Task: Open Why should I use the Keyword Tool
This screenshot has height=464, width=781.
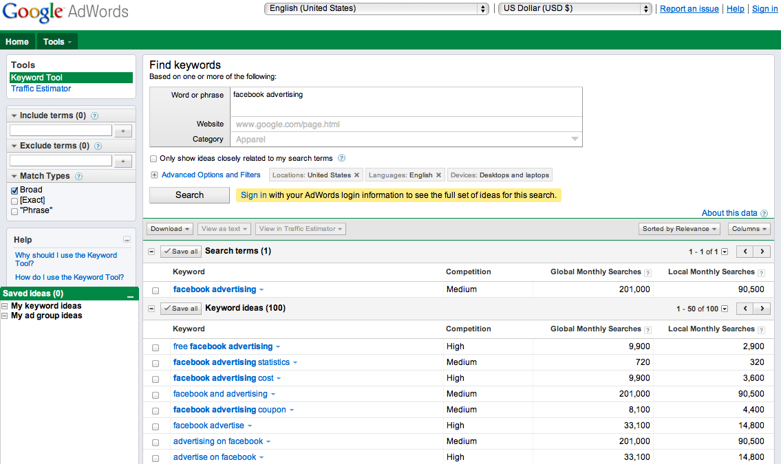Action: [x=66, y=259]
